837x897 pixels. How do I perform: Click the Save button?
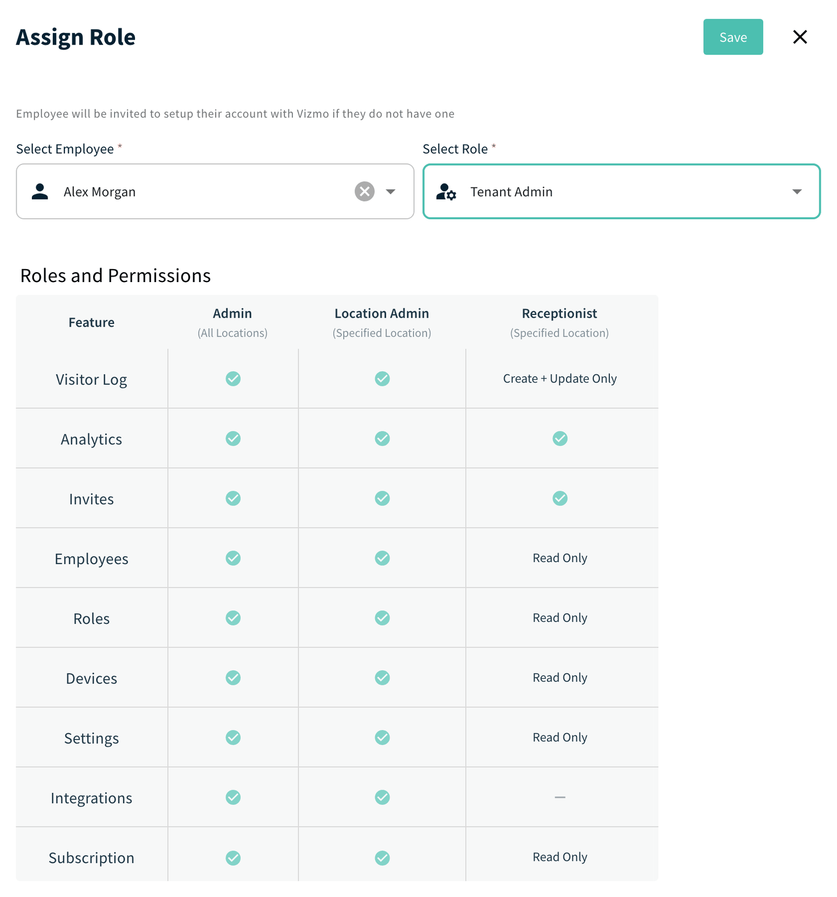[x=732, y=37]
